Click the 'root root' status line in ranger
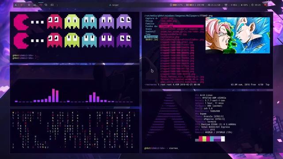Image resolution: width=283 pixels, height=159 pixels. tap(172, 84)
